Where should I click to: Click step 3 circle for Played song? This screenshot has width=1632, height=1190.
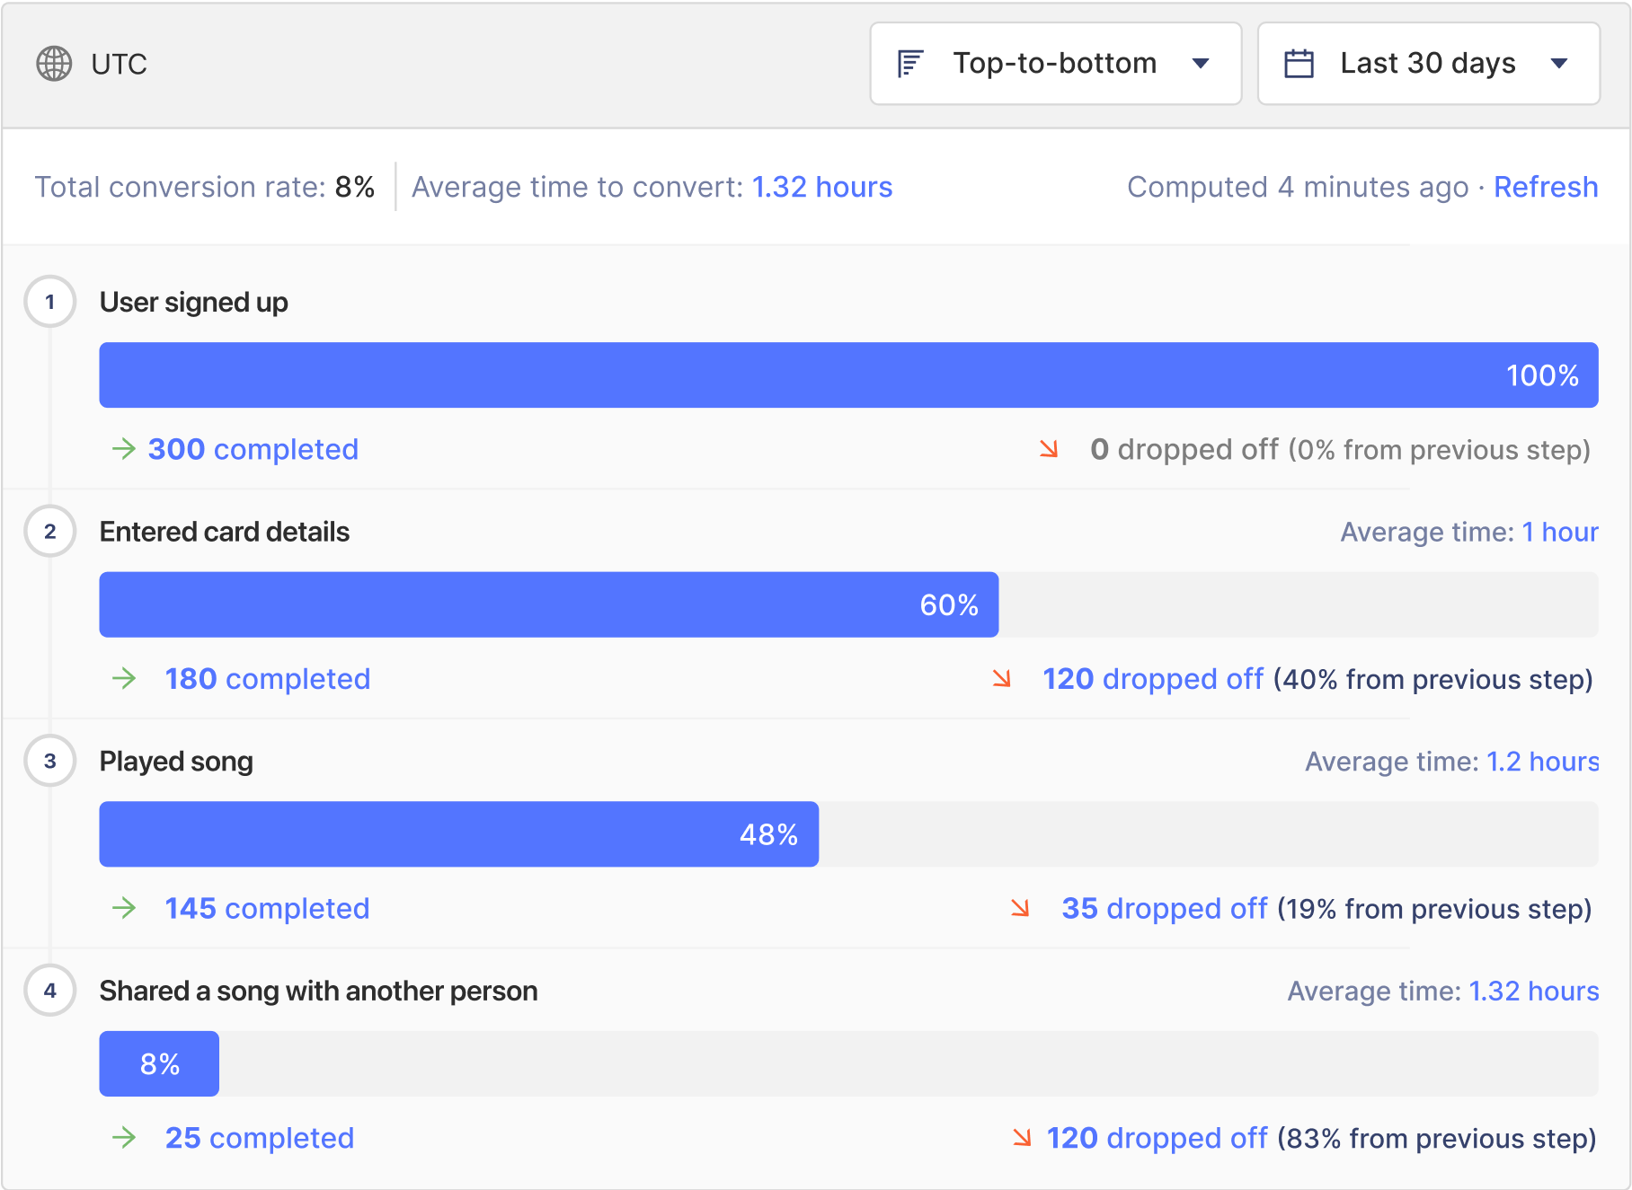pyautogui.click(x=50, y=761)
